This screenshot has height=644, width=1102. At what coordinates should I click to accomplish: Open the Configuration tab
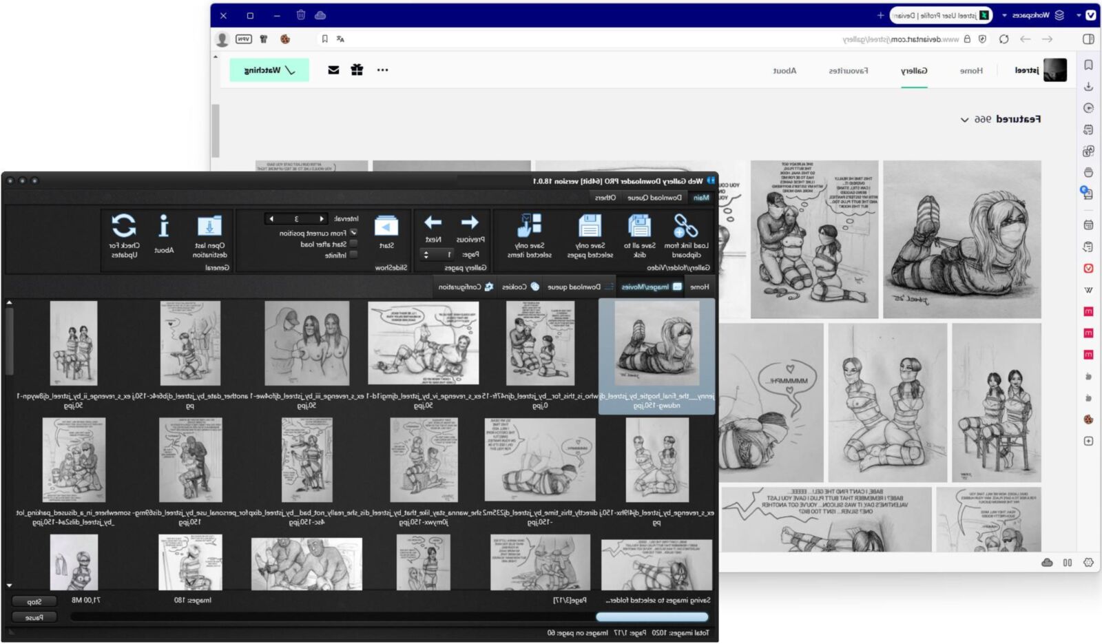pos(466,287)
